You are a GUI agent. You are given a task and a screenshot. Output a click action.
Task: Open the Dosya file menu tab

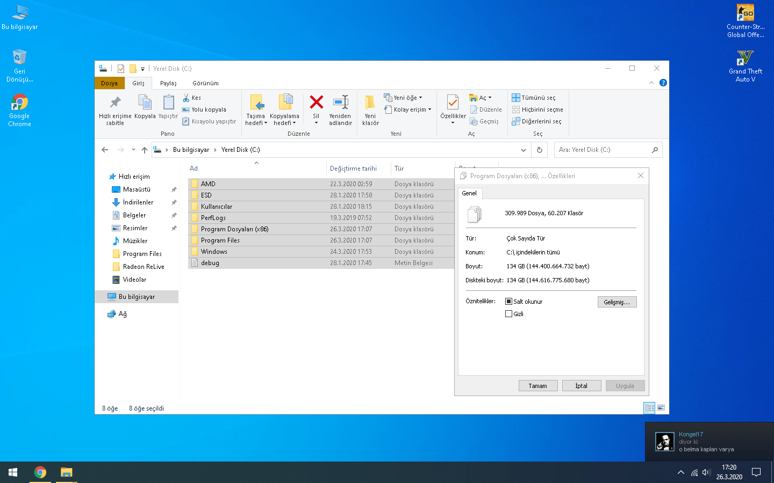[x=109, y=83]
